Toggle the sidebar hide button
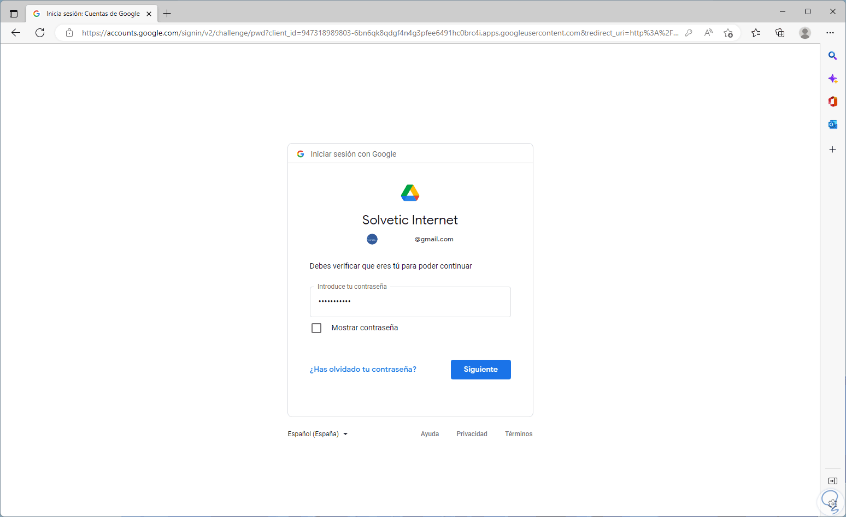This screenshot has width=846, height=517. pos(833,481)
